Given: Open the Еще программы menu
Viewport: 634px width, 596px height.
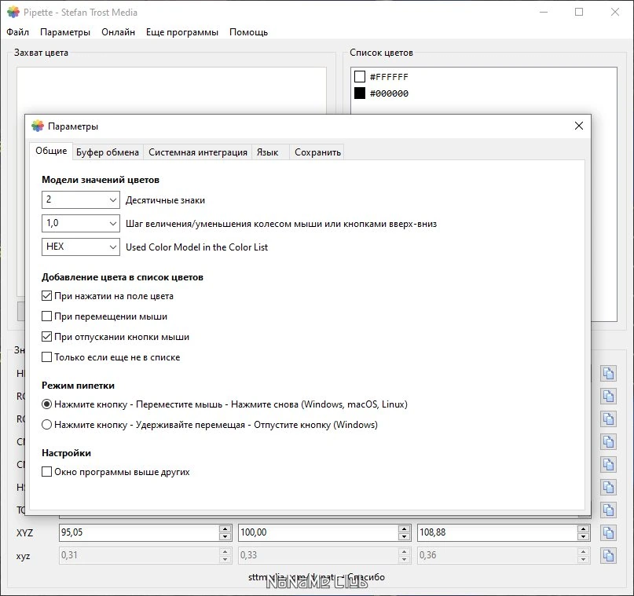Looking at the screenshot, I should pos(182,32).
